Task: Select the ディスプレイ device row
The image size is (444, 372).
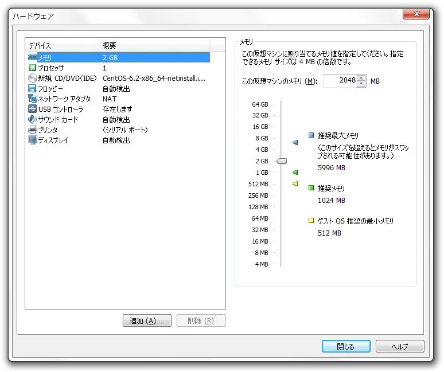Action: tap(119, 140)
